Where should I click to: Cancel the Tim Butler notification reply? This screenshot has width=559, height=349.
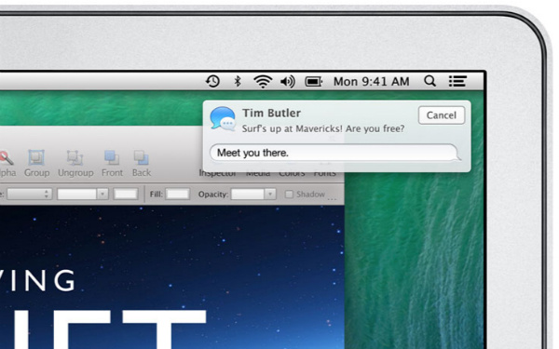(x=442, y=115)
